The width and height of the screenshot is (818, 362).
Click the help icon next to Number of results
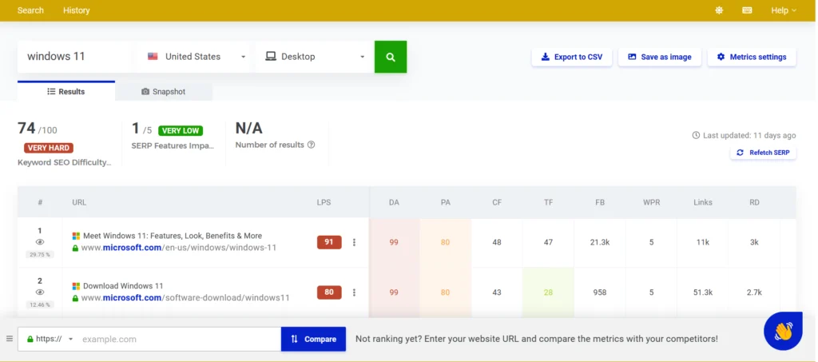[x=311, y=145]
